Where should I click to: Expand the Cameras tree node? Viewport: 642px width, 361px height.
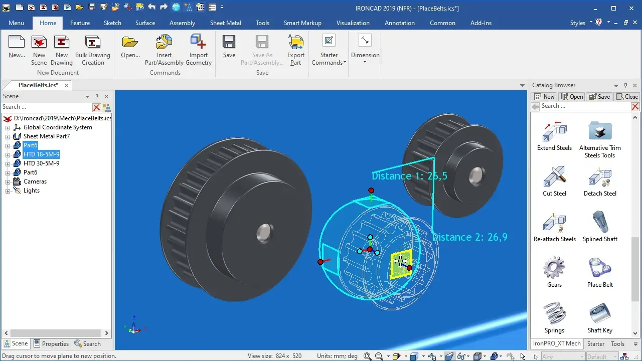[x=8, y=182]
